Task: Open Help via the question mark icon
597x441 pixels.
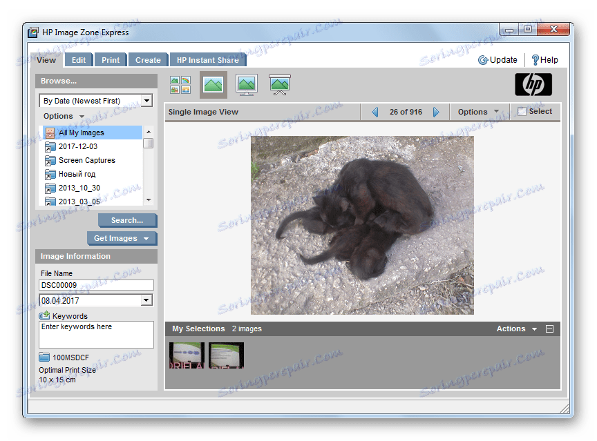Action: pos(545,59)
